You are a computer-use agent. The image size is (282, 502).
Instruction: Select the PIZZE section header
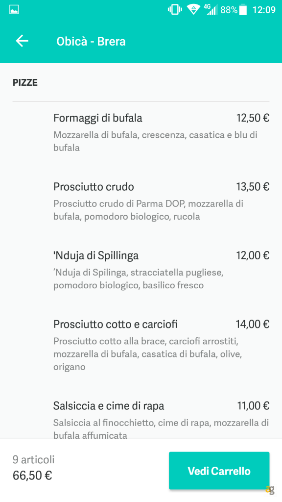tap(25, 82)
